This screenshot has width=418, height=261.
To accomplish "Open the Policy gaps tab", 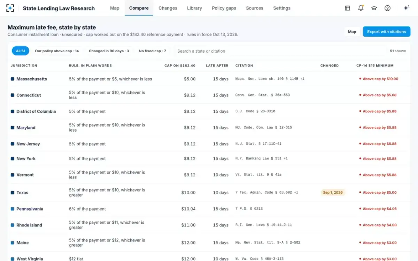I will tap(224, 8).
